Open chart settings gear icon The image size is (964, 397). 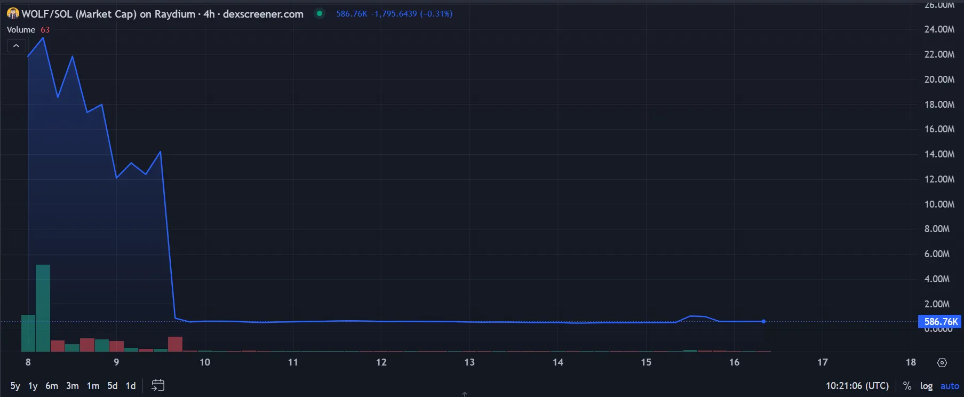click(942, 363)
